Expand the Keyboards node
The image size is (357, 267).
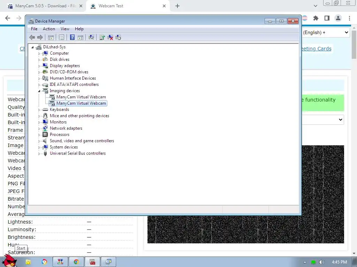tap(39, 110)
